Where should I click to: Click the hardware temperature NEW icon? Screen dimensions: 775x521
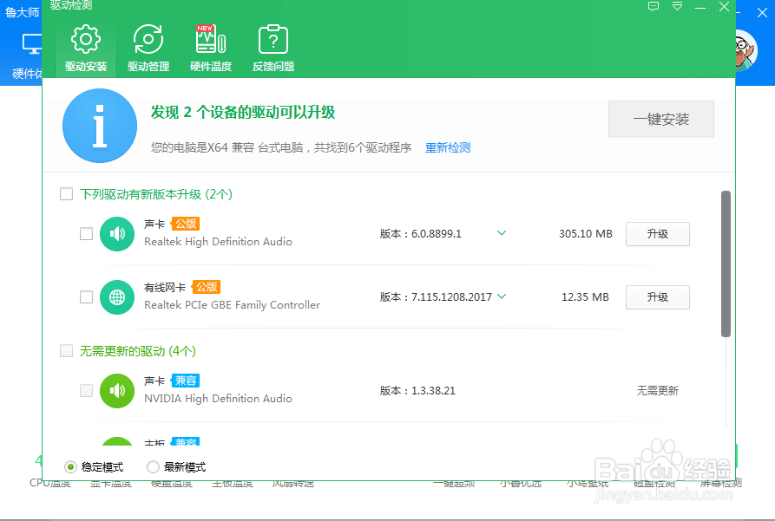tap(211, 38)
